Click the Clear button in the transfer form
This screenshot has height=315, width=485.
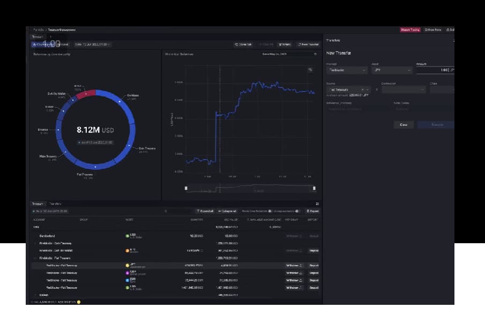click(403, 124)
